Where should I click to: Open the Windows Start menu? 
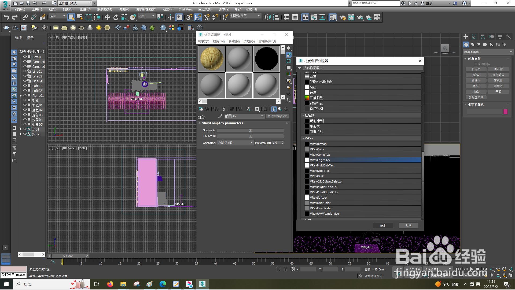6,284
